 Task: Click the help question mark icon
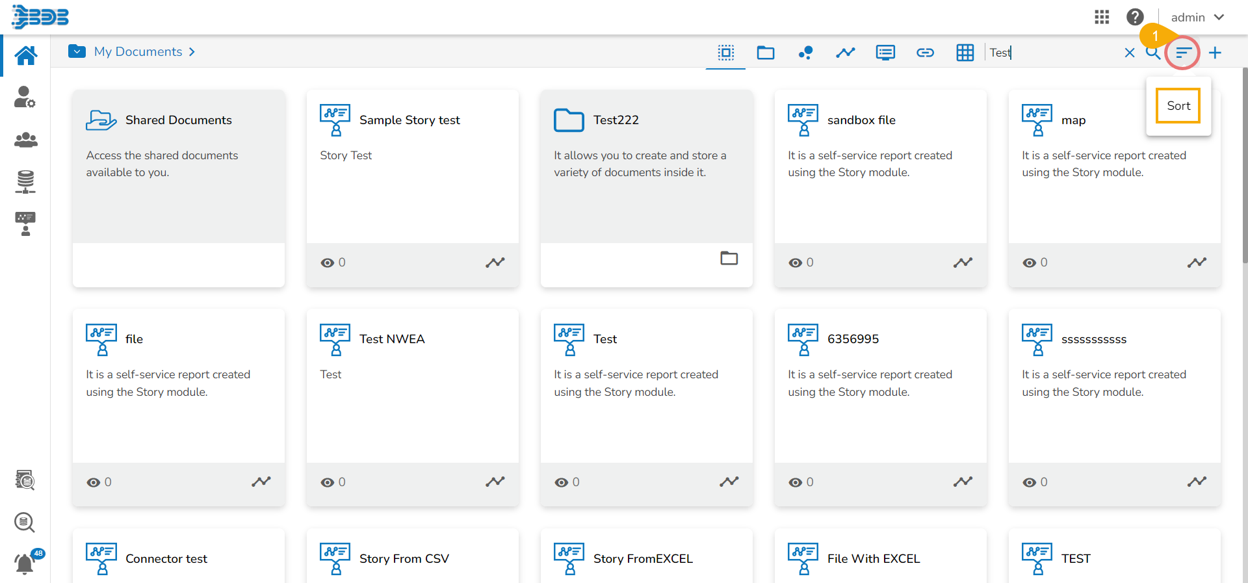click(x=1135, y=17)
